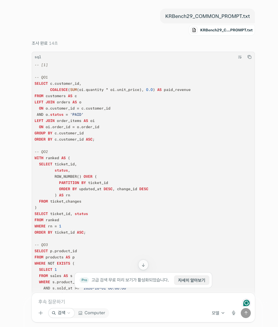Screen dimensions: 278x327
Task: Click the 'PARTITION BY ticket_id' line
Action: (x=83, y=183)
